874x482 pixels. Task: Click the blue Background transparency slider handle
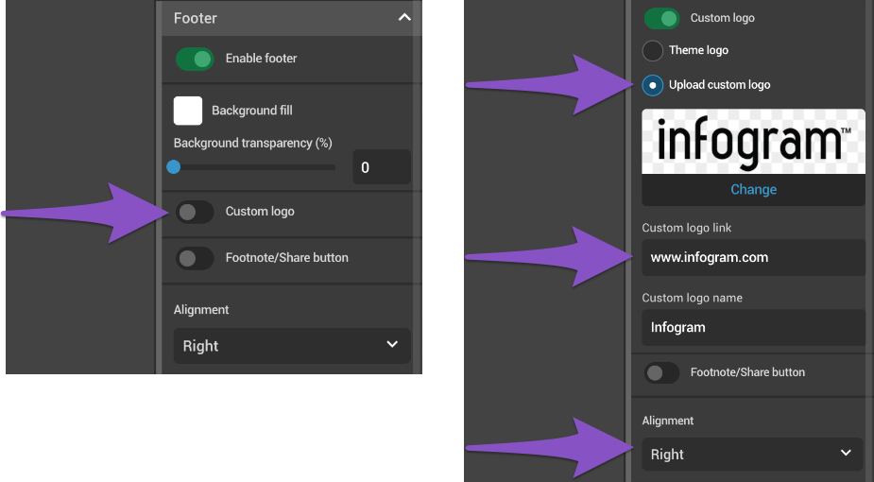tap(174, 167)
